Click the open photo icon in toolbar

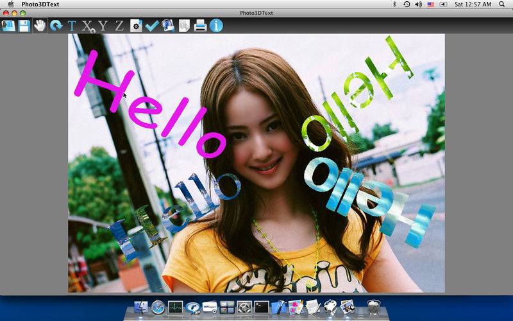pyautogui.click(x=8, y=26)
